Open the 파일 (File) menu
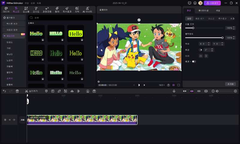The image size is (240, 144). point(26,3)
